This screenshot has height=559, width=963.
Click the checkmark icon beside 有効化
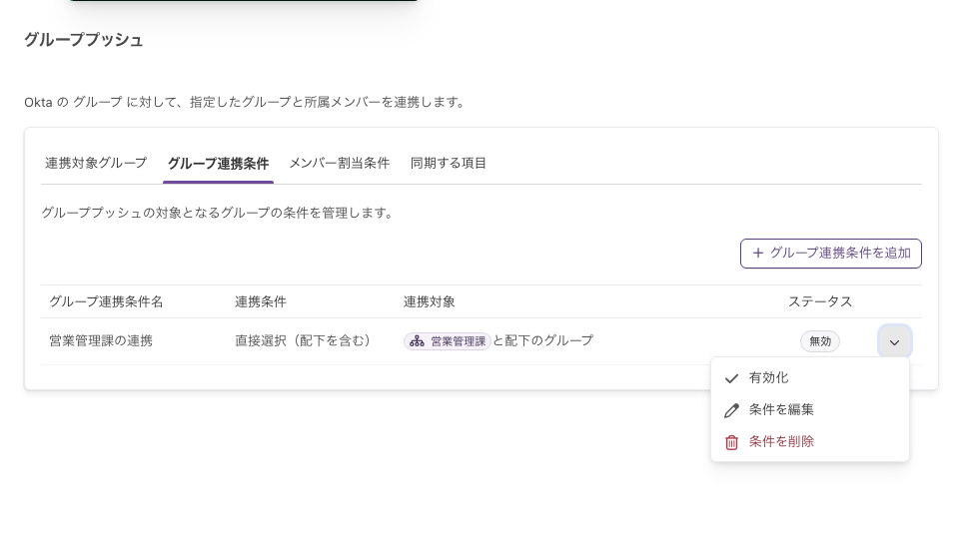point(731,378)
